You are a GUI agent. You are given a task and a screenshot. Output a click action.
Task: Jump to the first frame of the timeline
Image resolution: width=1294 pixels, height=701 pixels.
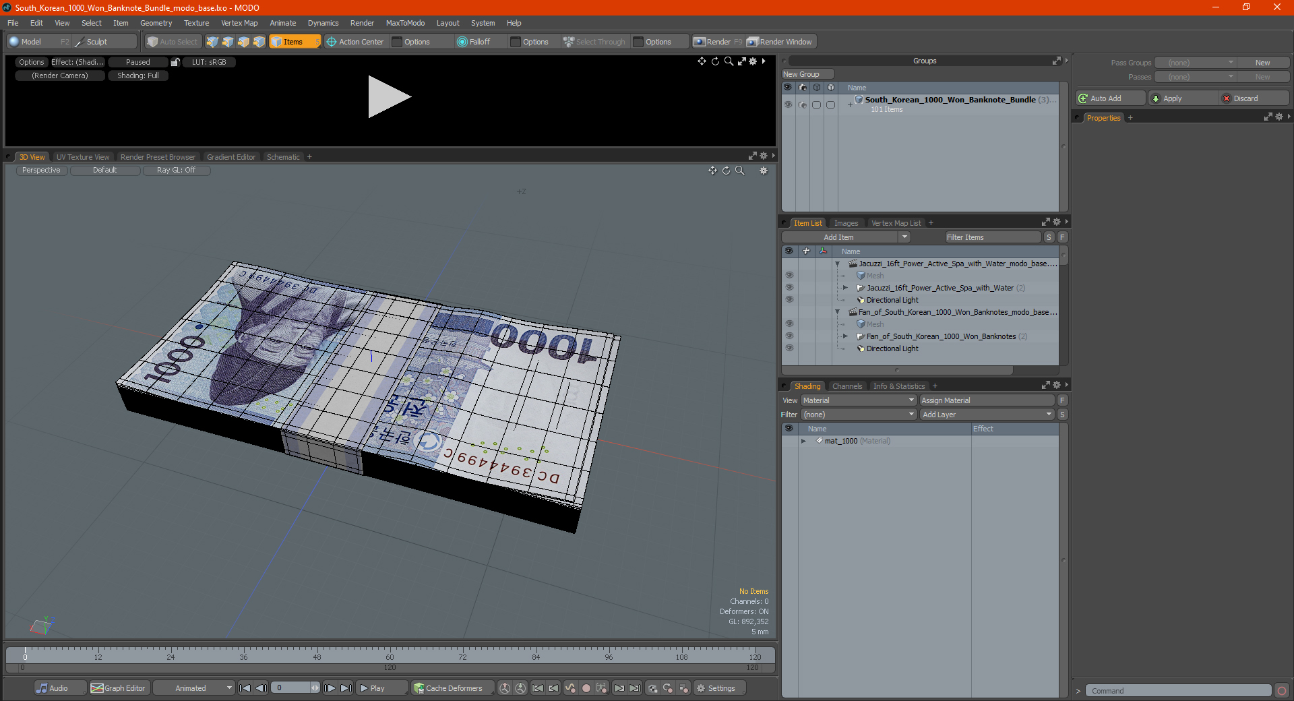coord(245,688)
